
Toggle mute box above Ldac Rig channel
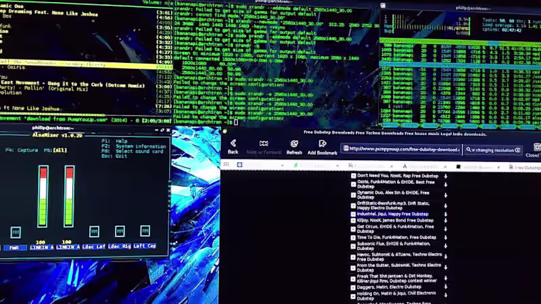coord(120,231)
